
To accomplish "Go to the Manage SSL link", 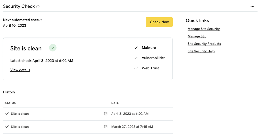I will [x=197, y=36].
